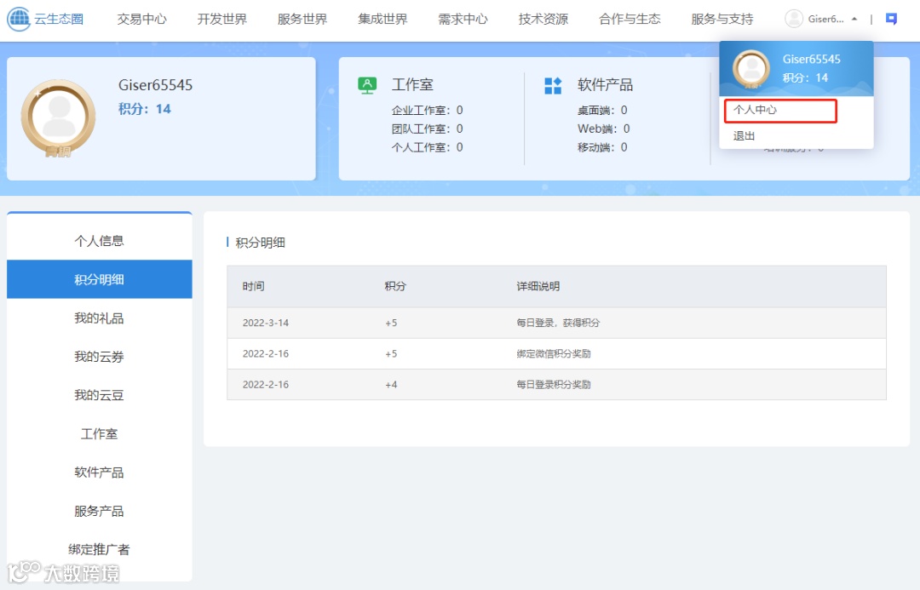Image resolution: width=920 pixels, height=590 pixels.
Task: Open 交易中心 in the navigation bar
Action: 141,20
